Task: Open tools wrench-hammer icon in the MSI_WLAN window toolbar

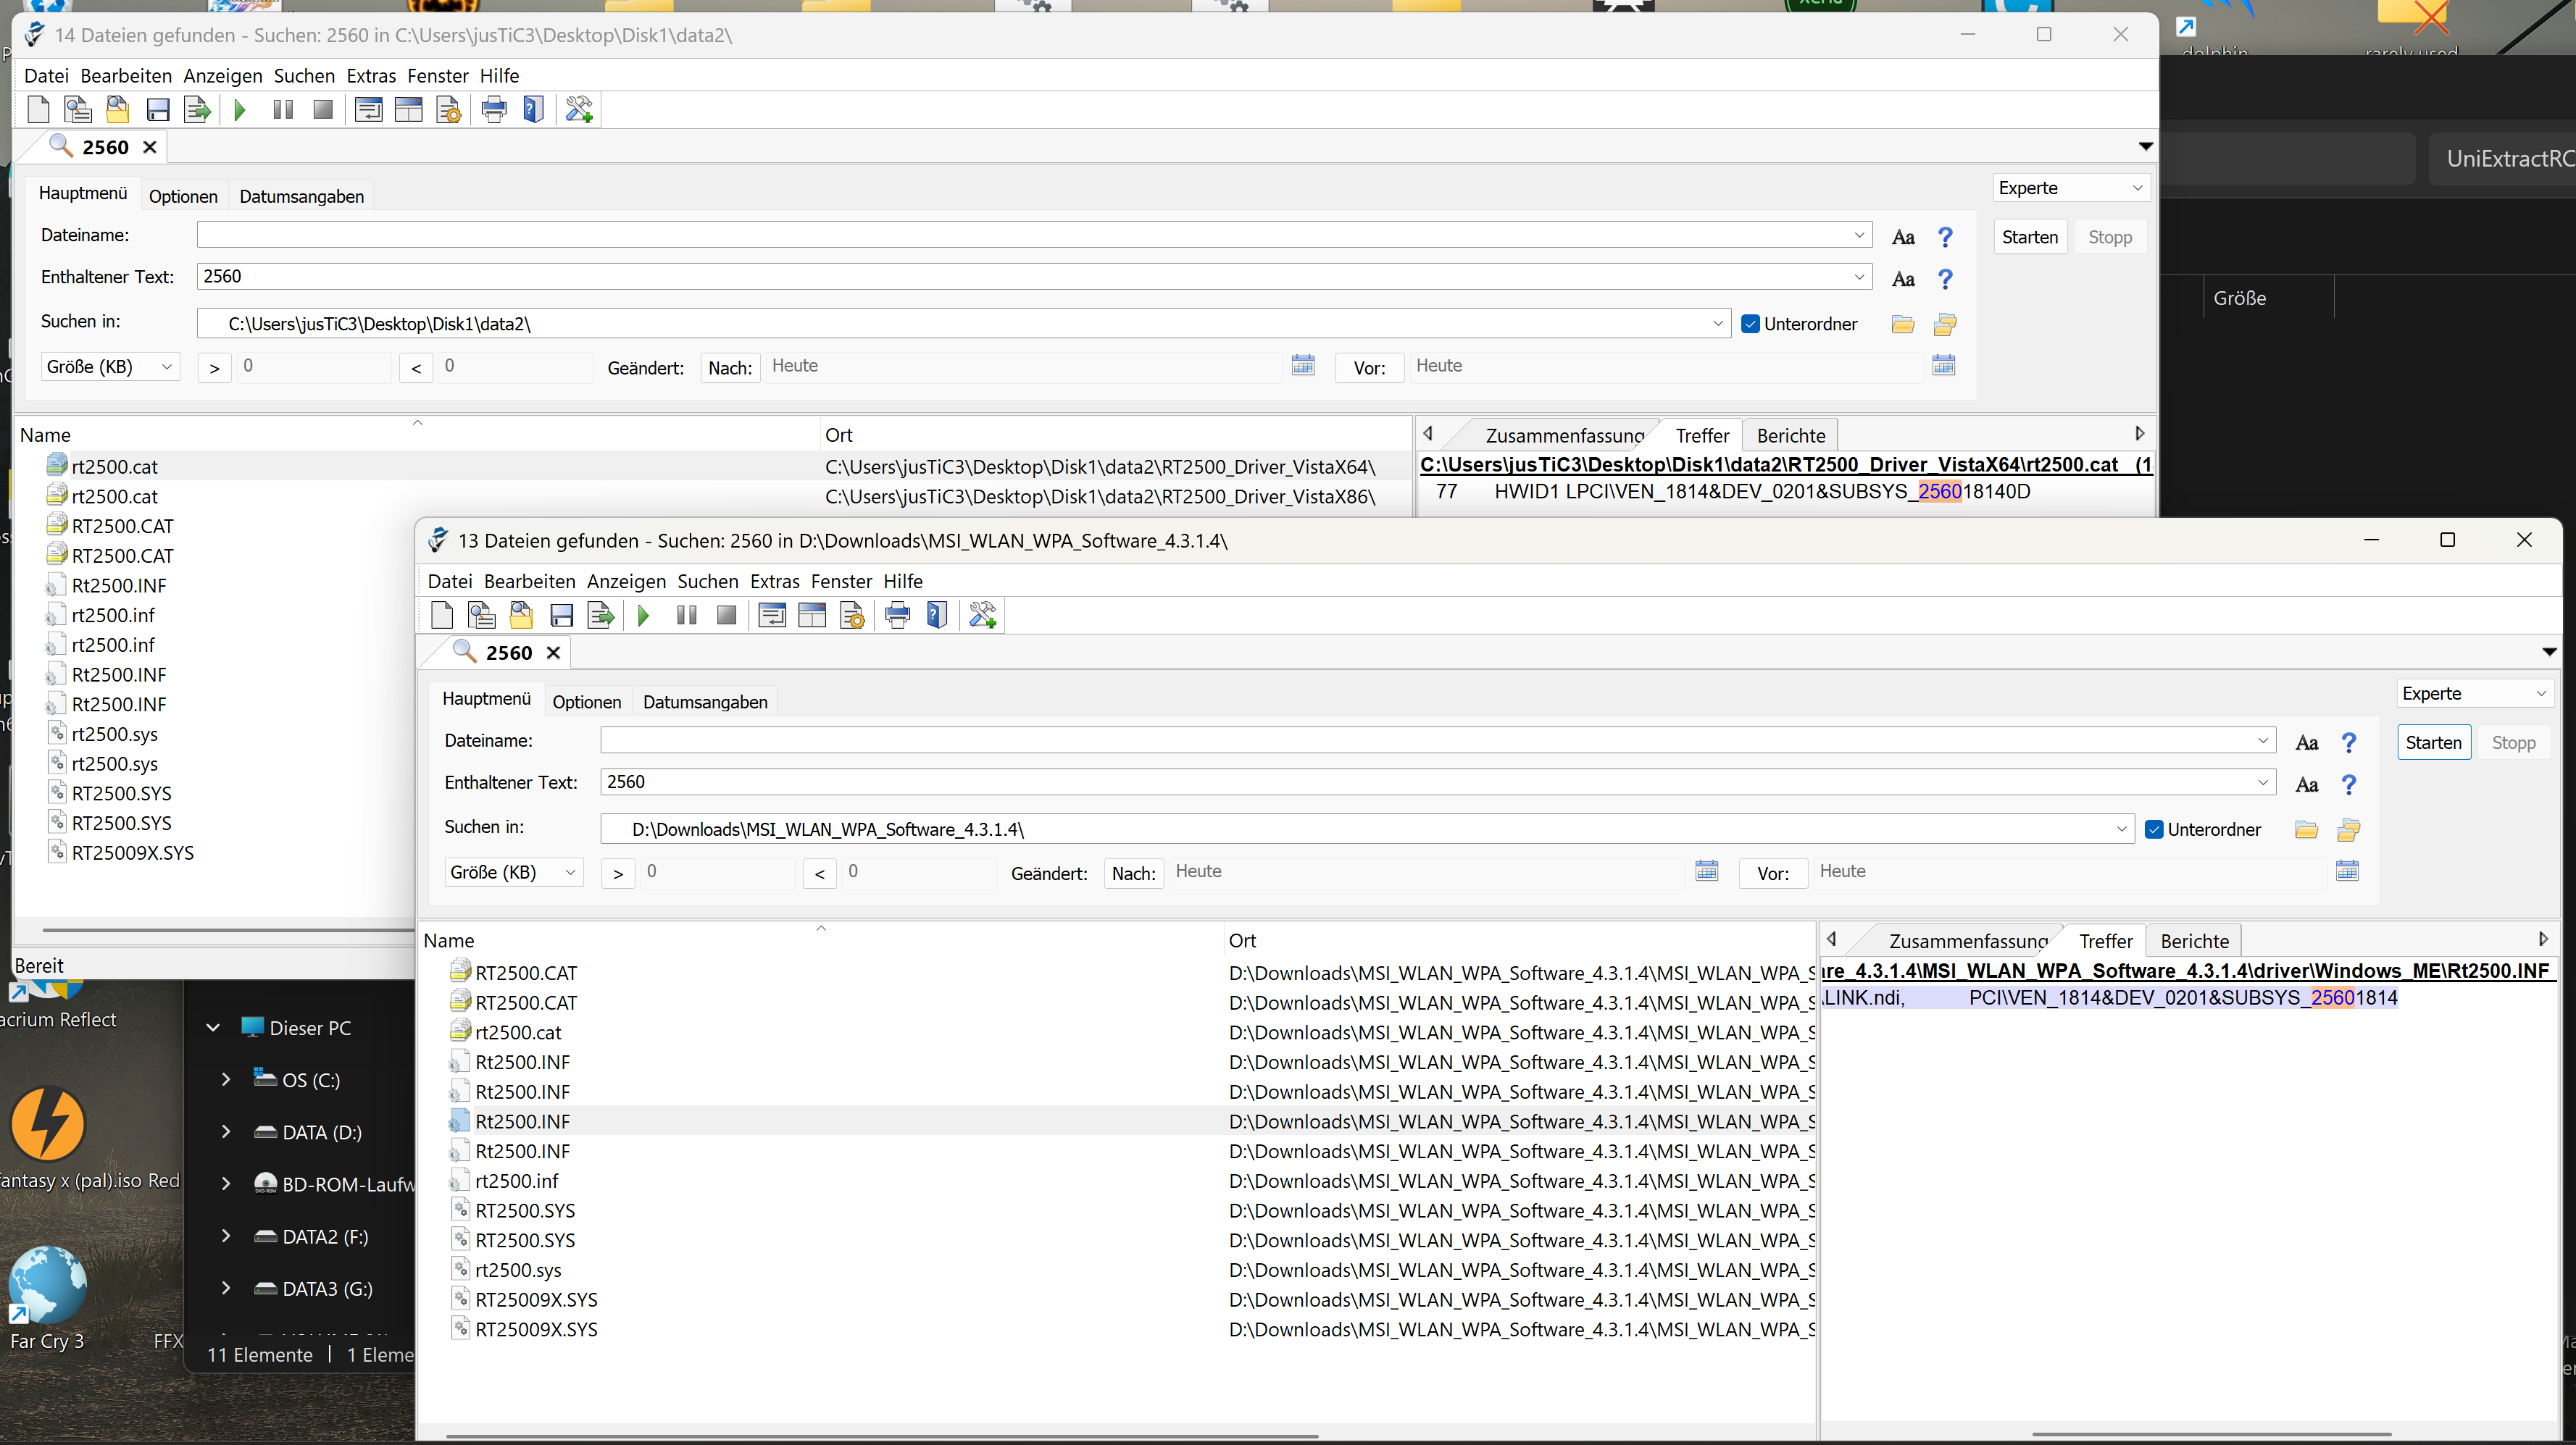Action: tap(982, 616)
